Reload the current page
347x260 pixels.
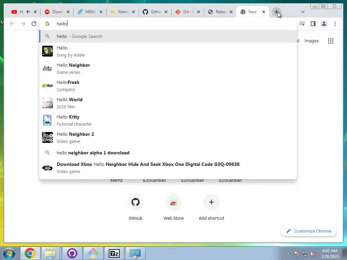point(34,24)
